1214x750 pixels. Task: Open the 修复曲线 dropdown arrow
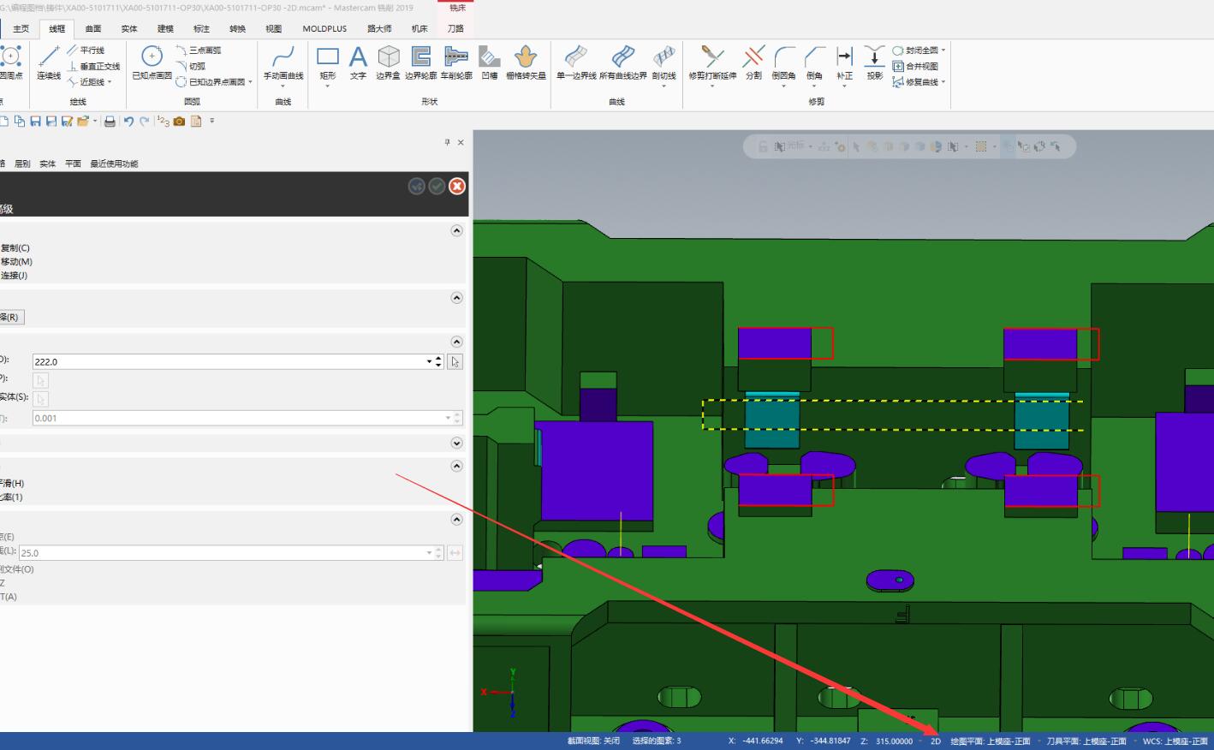(943, 82)
